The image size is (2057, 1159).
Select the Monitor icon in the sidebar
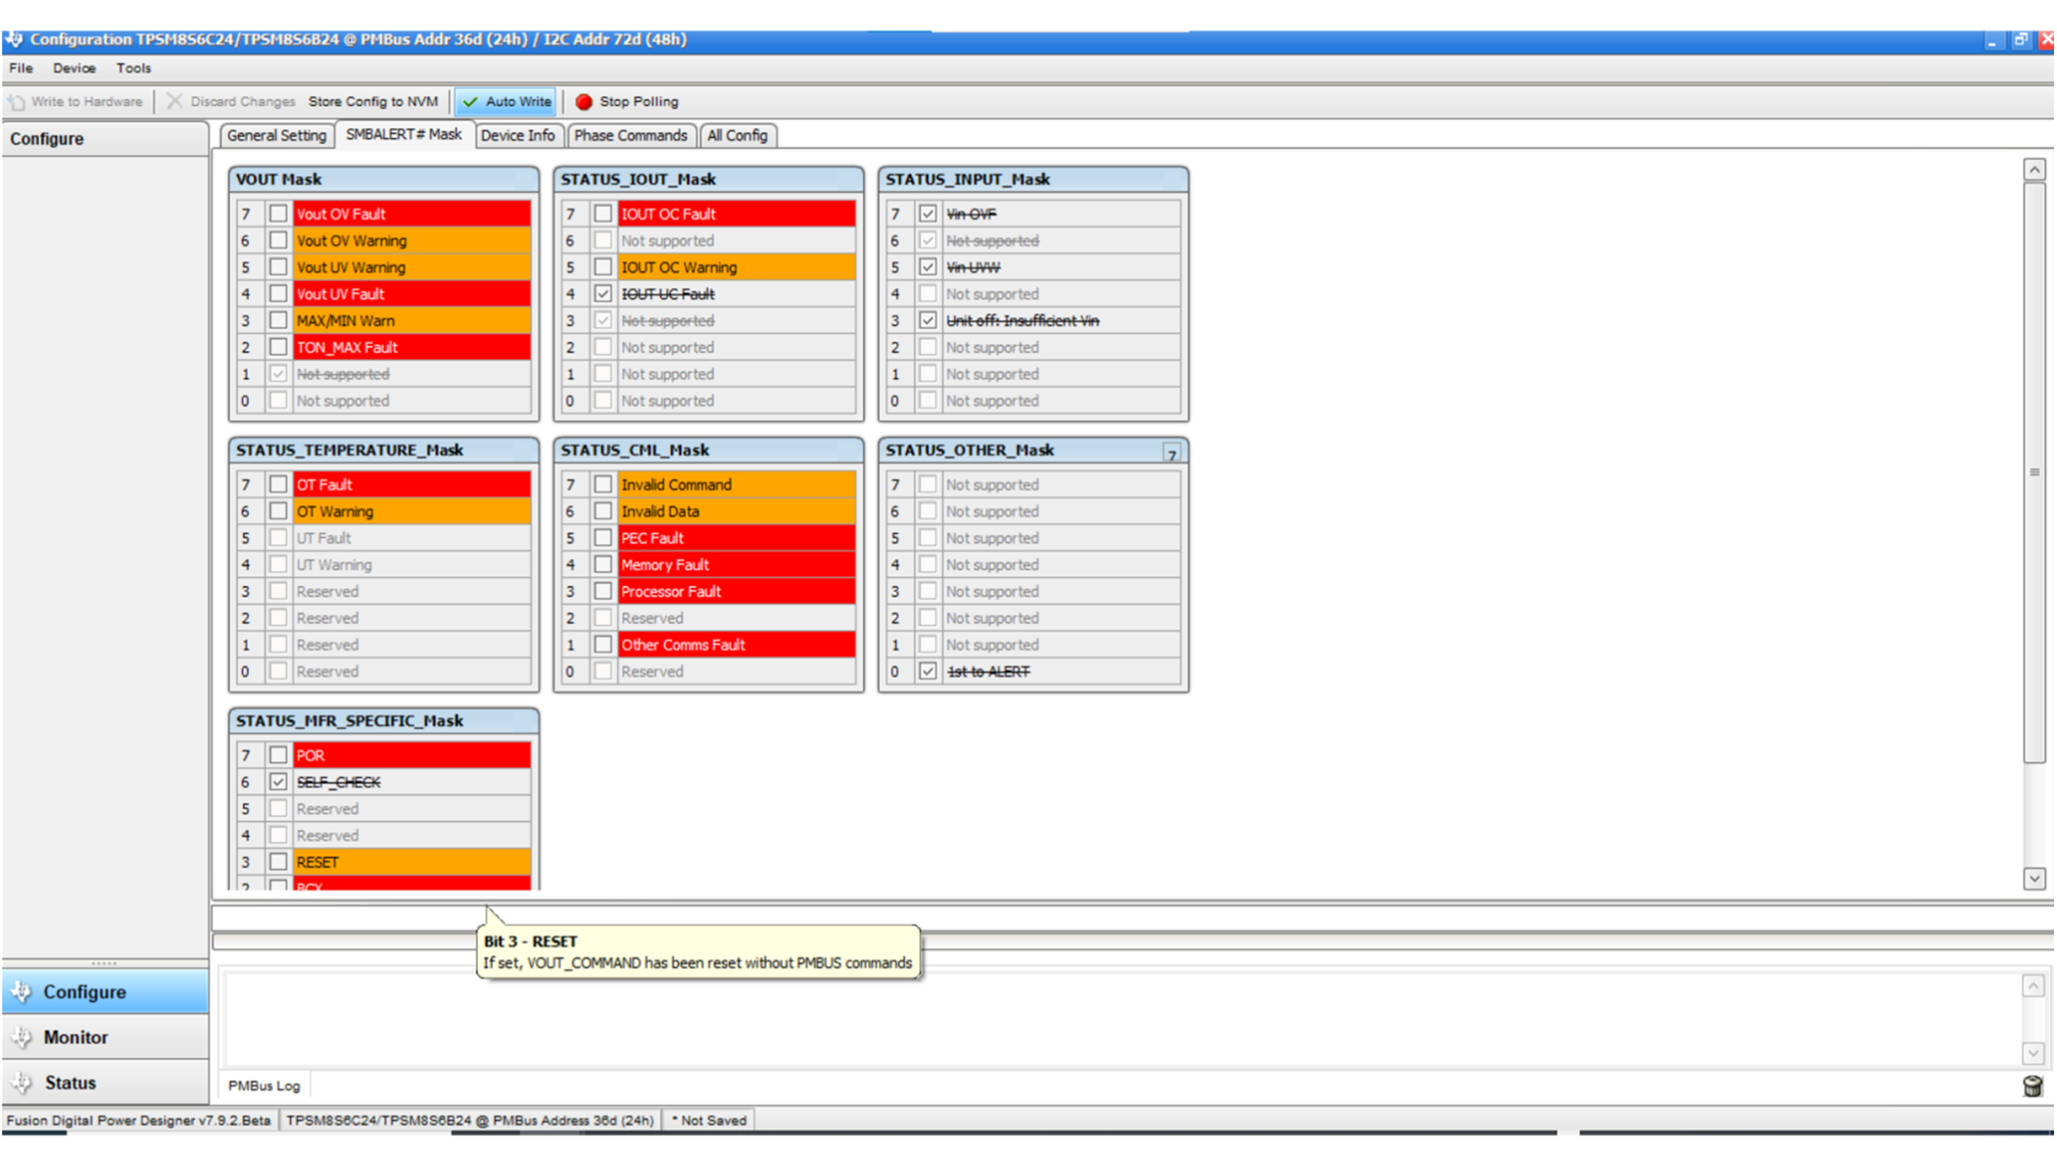pyautogui.click(x=21, y=1037)
